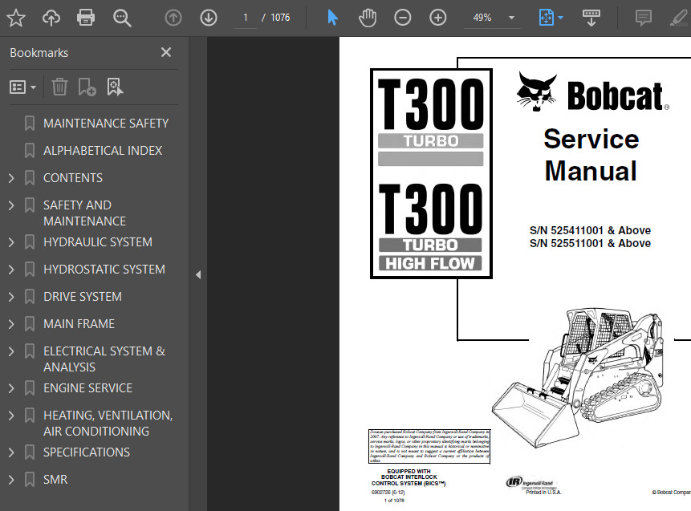Click the fit page icon
The height and width of the screenshot is (511, 691).
pos(547,18)
